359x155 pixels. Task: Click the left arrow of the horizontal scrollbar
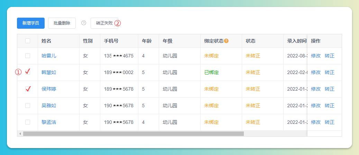pyautogui.click(x=20, y=134)
